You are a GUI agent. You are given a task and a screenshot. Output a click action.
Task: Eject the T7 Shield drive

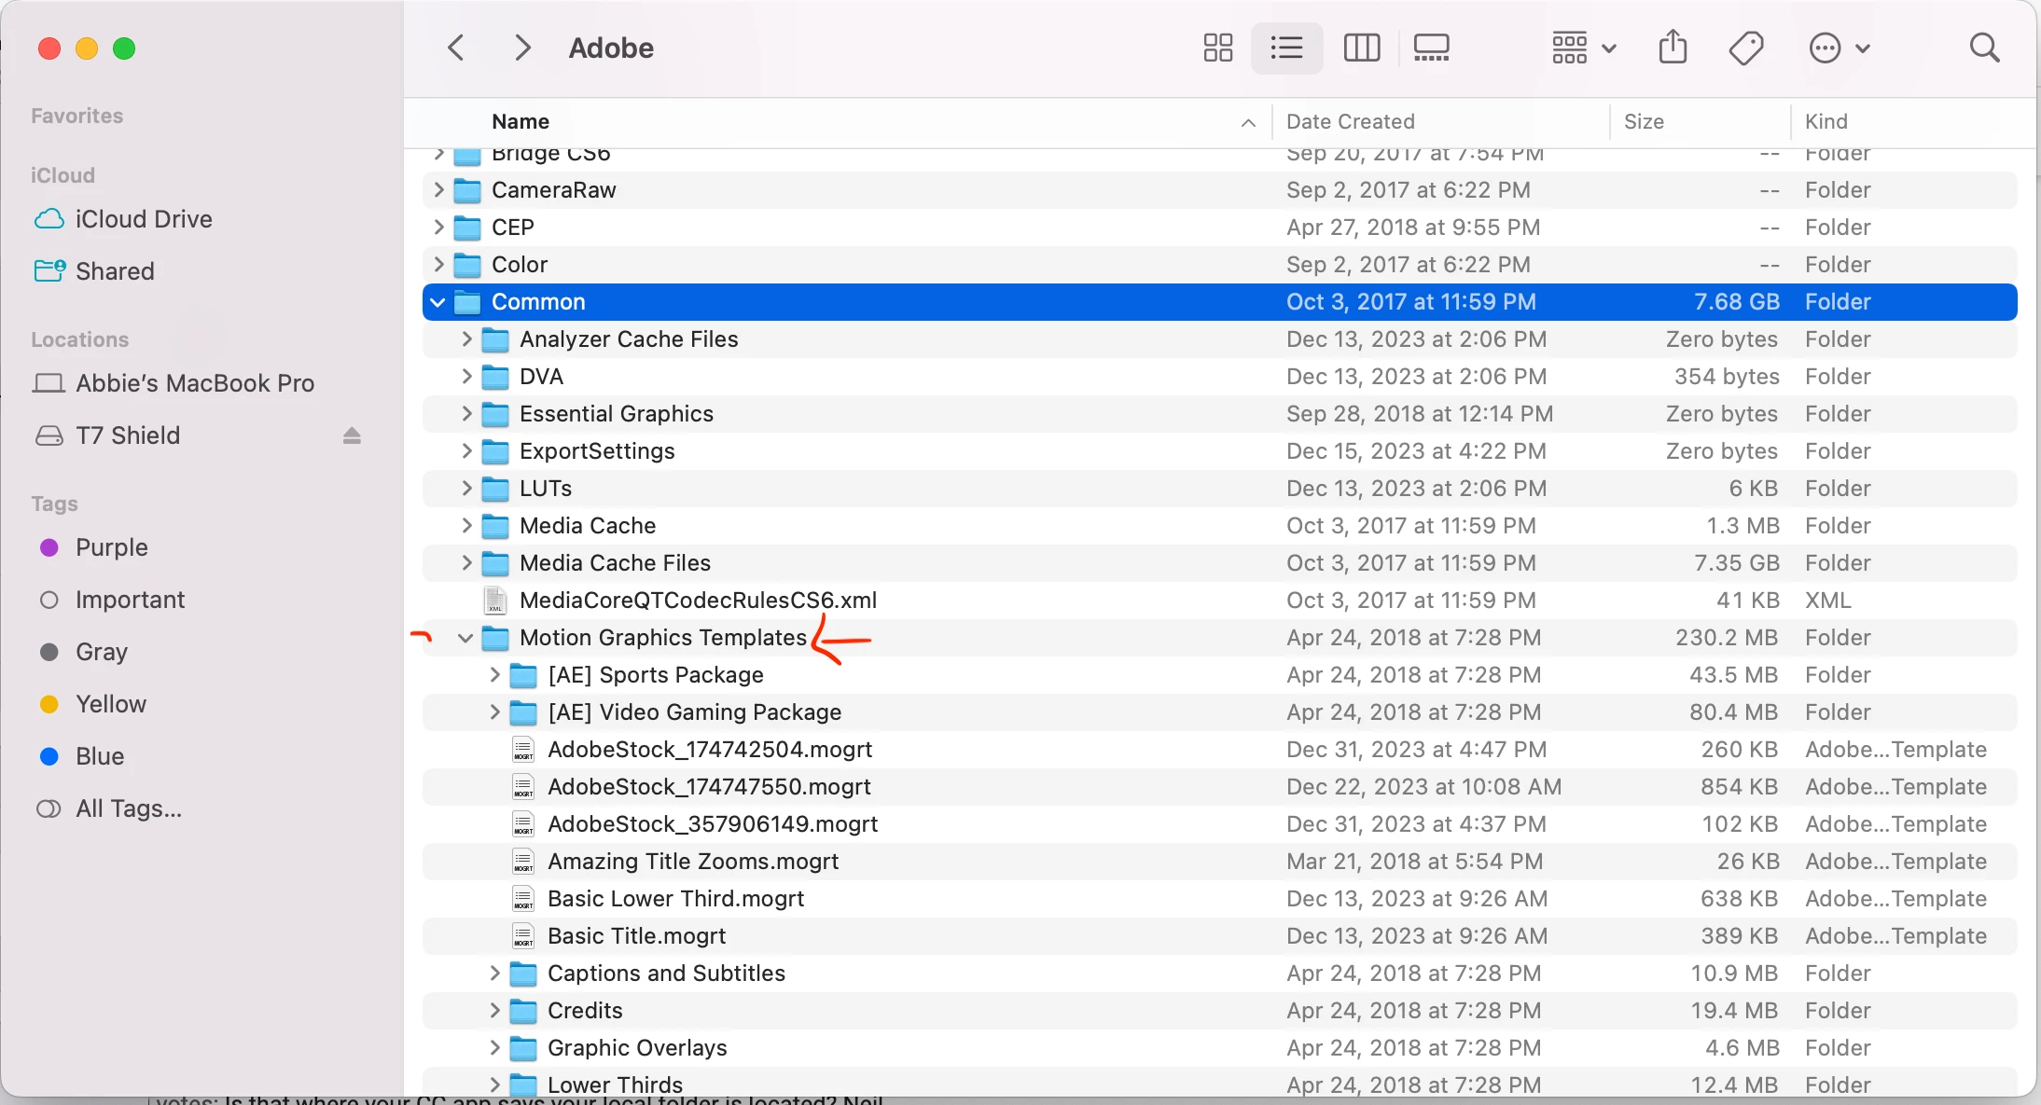[x=352, y=435]
